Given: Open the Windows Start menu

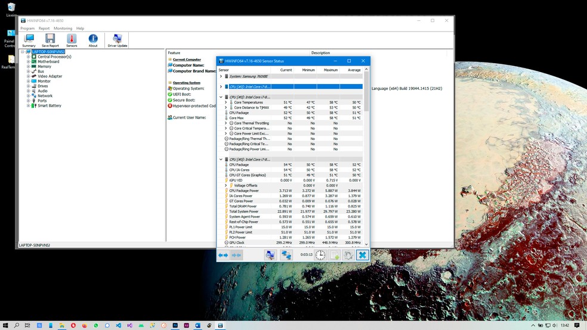Looking at the screenshot, I should pos(5,325).
